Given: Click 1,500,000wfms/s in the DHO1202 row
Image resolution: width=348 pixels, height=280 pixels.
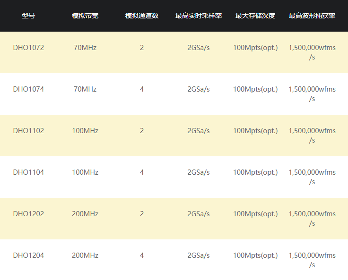Looking at the screenshot, I should click(312, 219).
